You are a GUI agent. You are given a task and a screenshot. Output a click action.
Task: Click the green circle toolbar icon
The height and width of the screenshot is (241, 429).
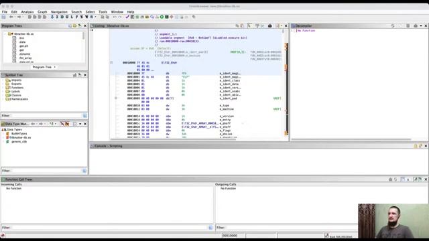point(162,17)
